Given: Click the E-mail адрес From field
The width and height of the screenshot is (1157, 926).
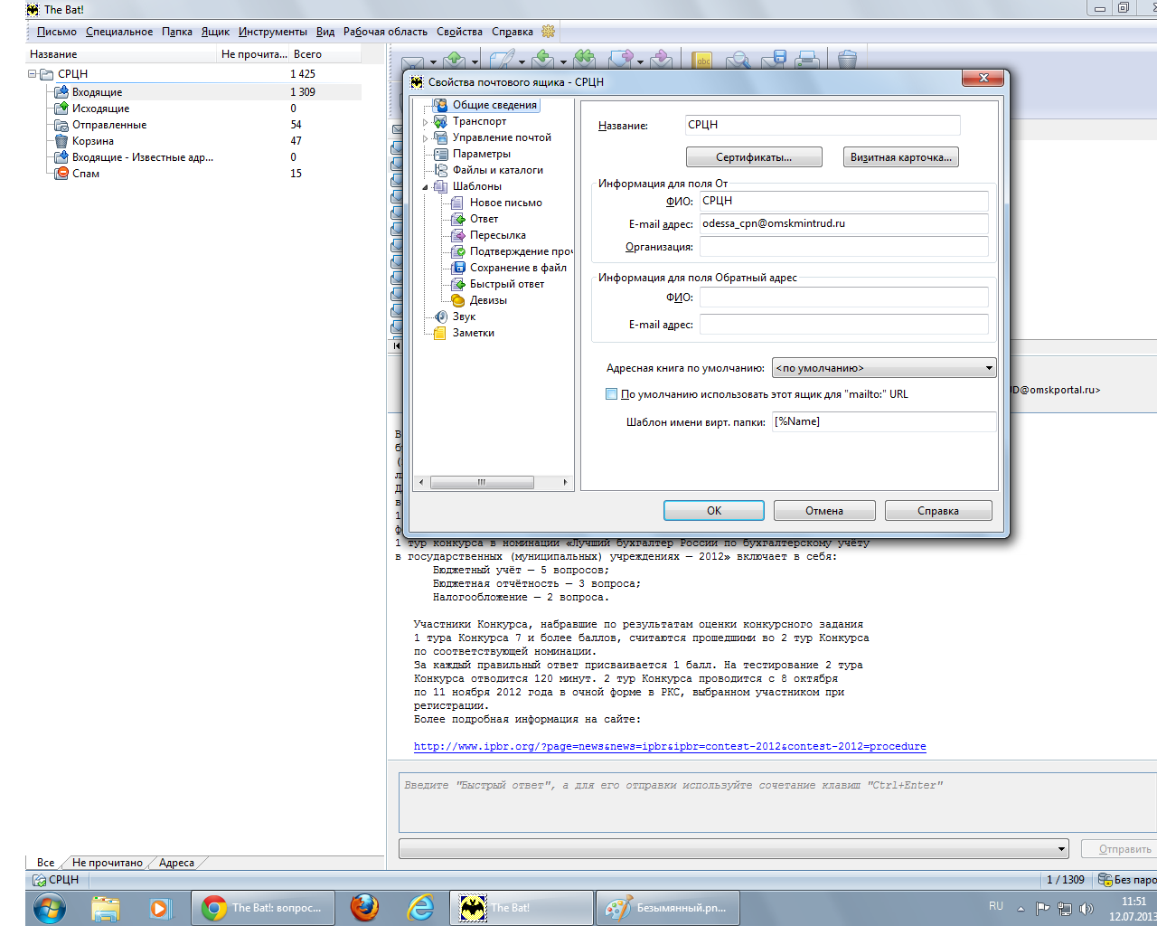Looking at the screenshot, I should point(843,223).
